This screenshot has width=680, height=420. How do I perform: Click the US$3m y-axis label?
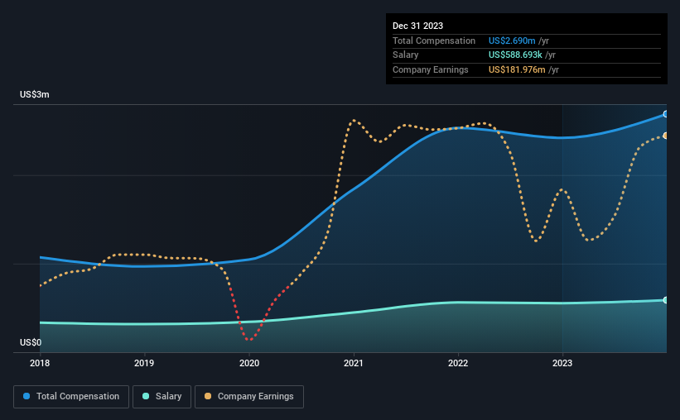pos(35,94)
